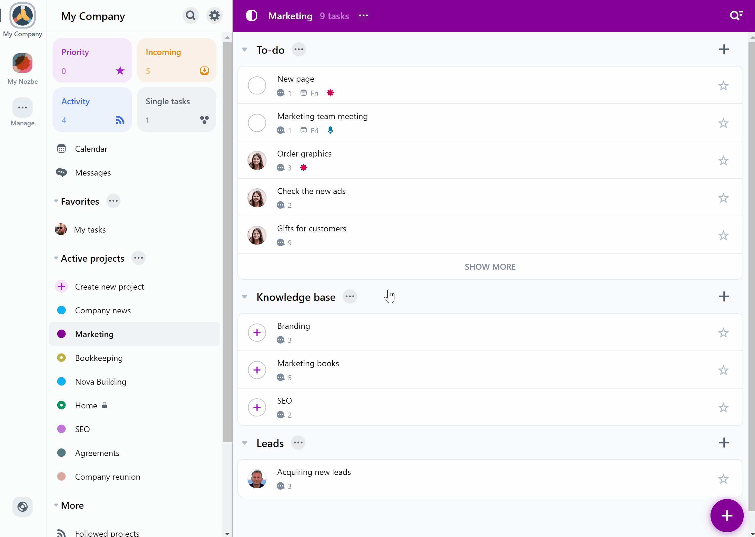Click the settings gear icon in My Company

[214, 16]
